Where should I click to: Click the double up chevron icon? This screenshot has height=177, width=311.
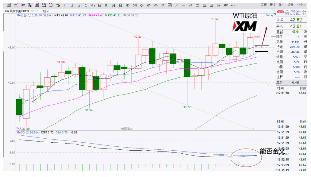tap(156, 5)
